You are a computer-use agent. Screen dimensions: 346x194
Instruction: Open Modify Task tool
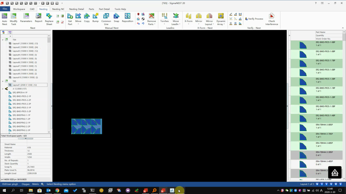[x=14, y=19]
